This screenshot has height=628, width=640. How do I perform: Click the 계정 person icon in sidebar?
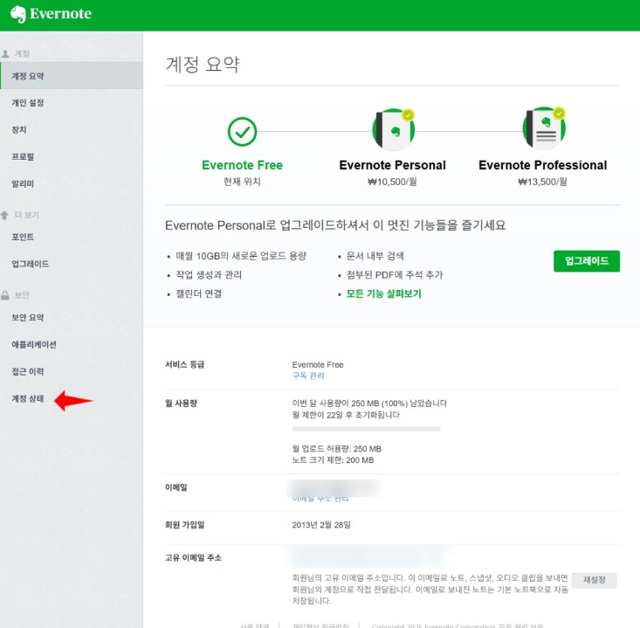pos(5,54)
